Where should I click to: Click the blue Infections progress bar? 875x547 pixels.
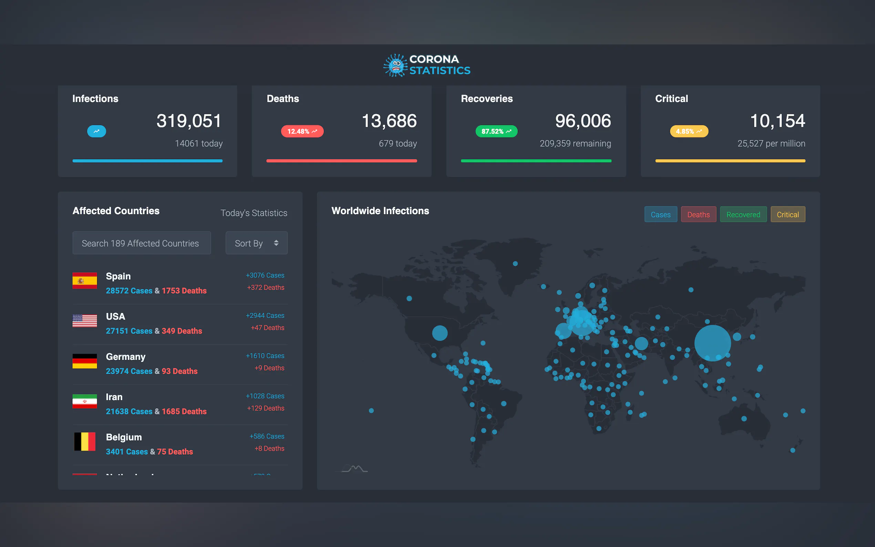(147, 161)
